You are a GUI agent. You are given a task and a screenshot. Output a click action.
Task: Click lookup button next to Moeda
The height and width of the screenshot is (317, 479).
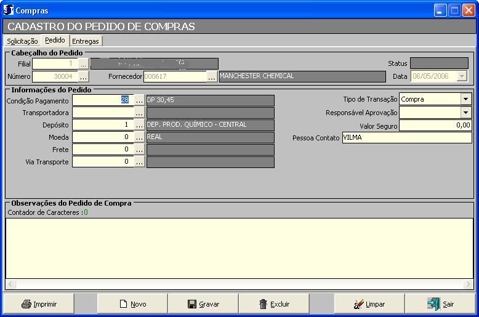click(139, 137)
